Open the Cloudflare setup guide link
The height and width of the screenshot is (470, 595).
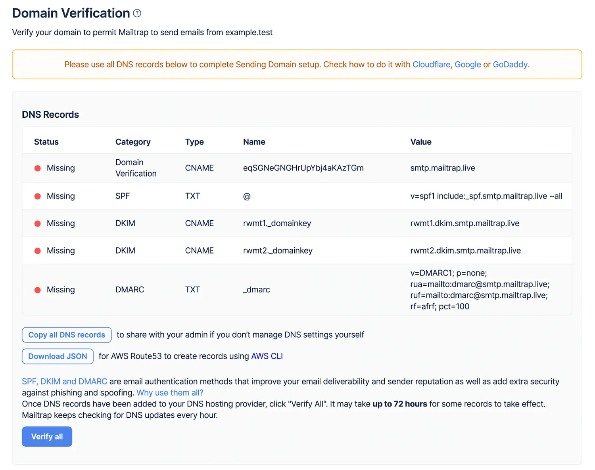coord(432,65)
